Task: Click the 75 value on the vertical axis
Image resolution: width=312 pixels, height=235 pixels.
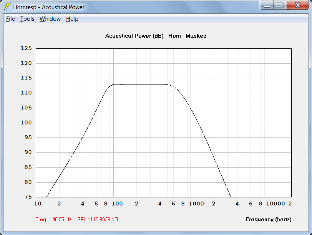Action: click(28, 197)
